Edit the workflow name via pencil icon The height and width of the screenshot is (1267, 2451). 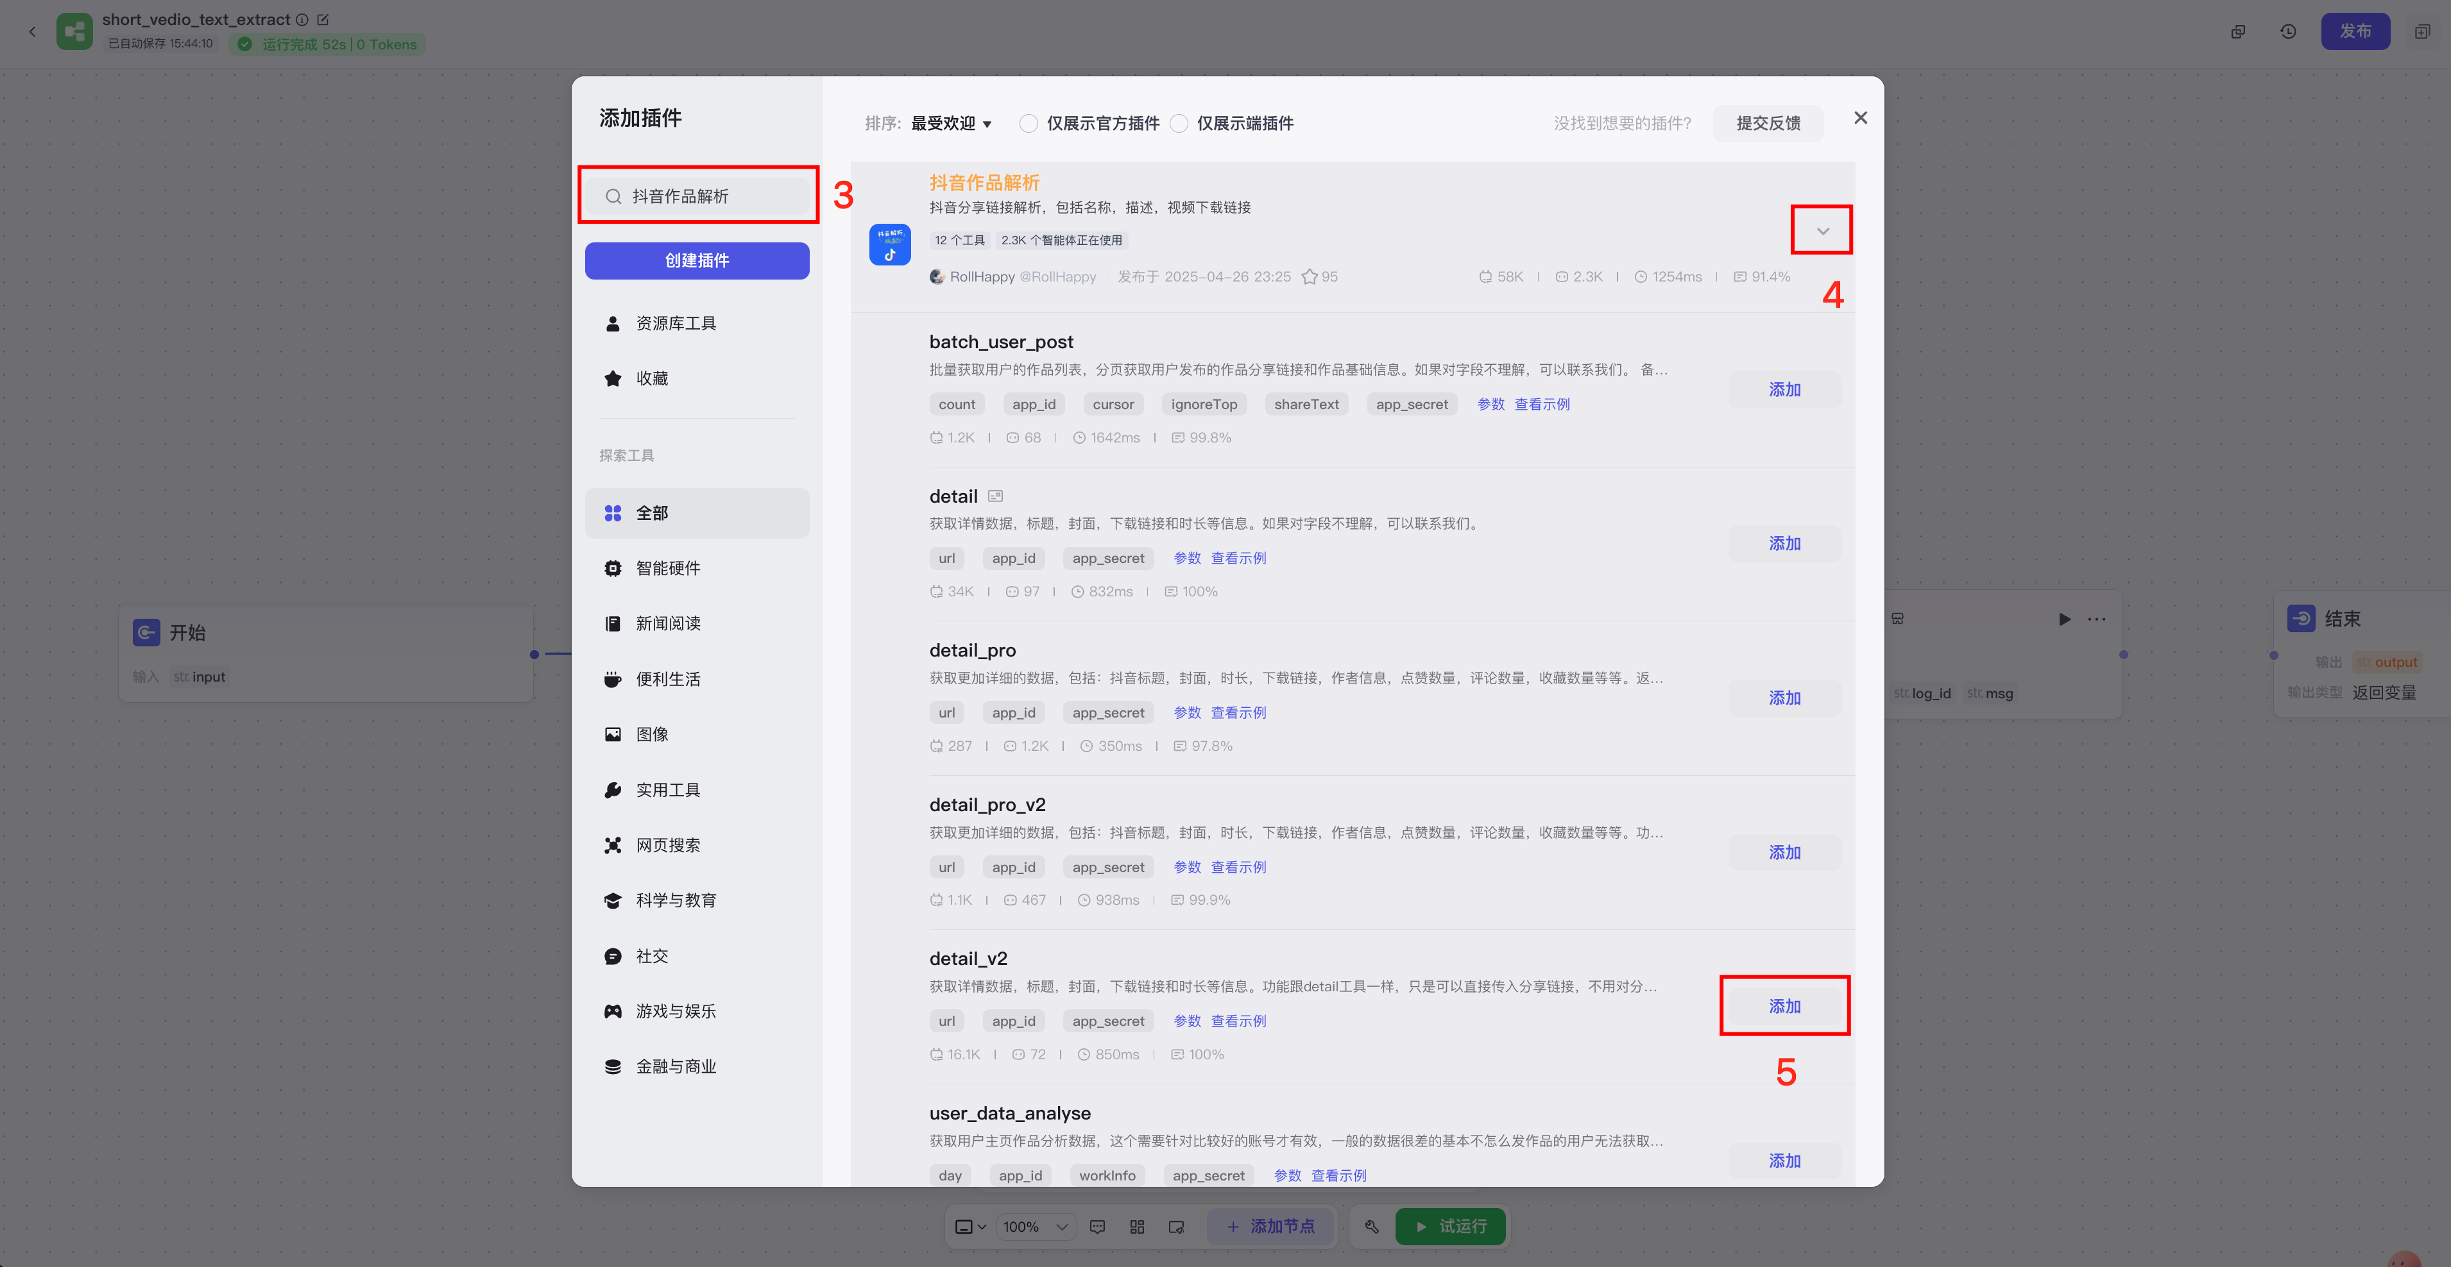point(323,19)
